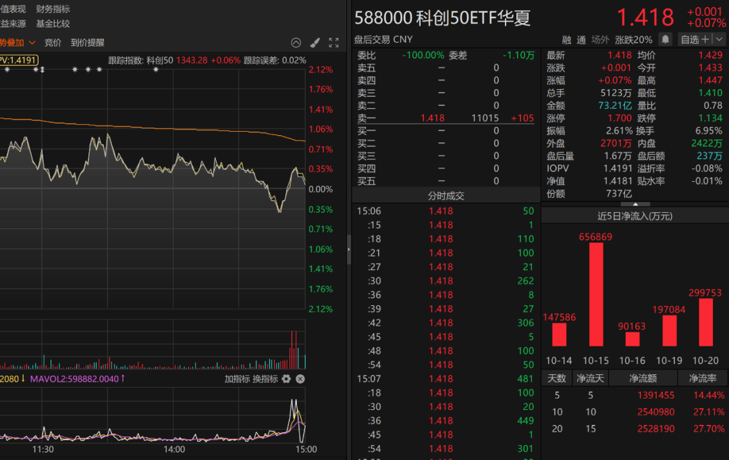Image resolution: width=729 pixels, height=460 pixels.
Task: Click the 涨停 value 1.700
Action: pyautogui.click(x=620, y=118)
